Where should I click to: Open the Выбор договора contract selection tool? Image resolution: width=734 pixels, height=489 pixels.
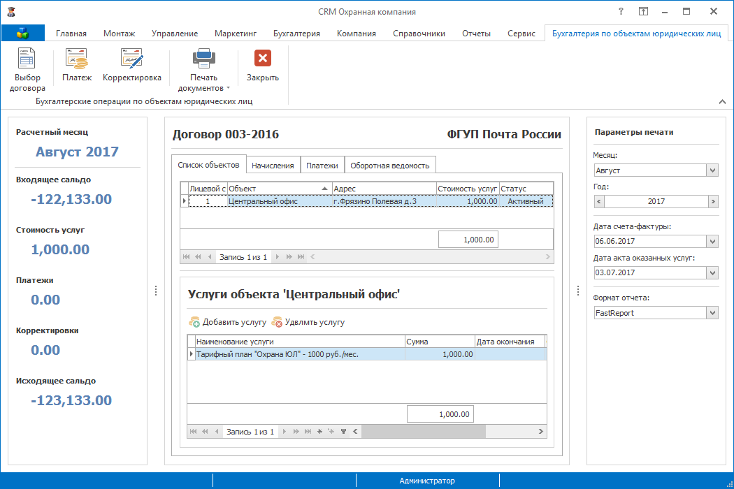pos(27,69)
